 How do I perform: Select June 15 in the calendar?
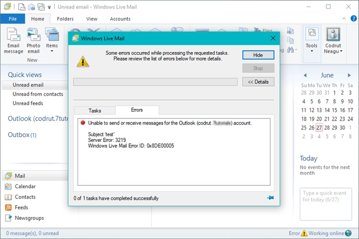[335, 110]
